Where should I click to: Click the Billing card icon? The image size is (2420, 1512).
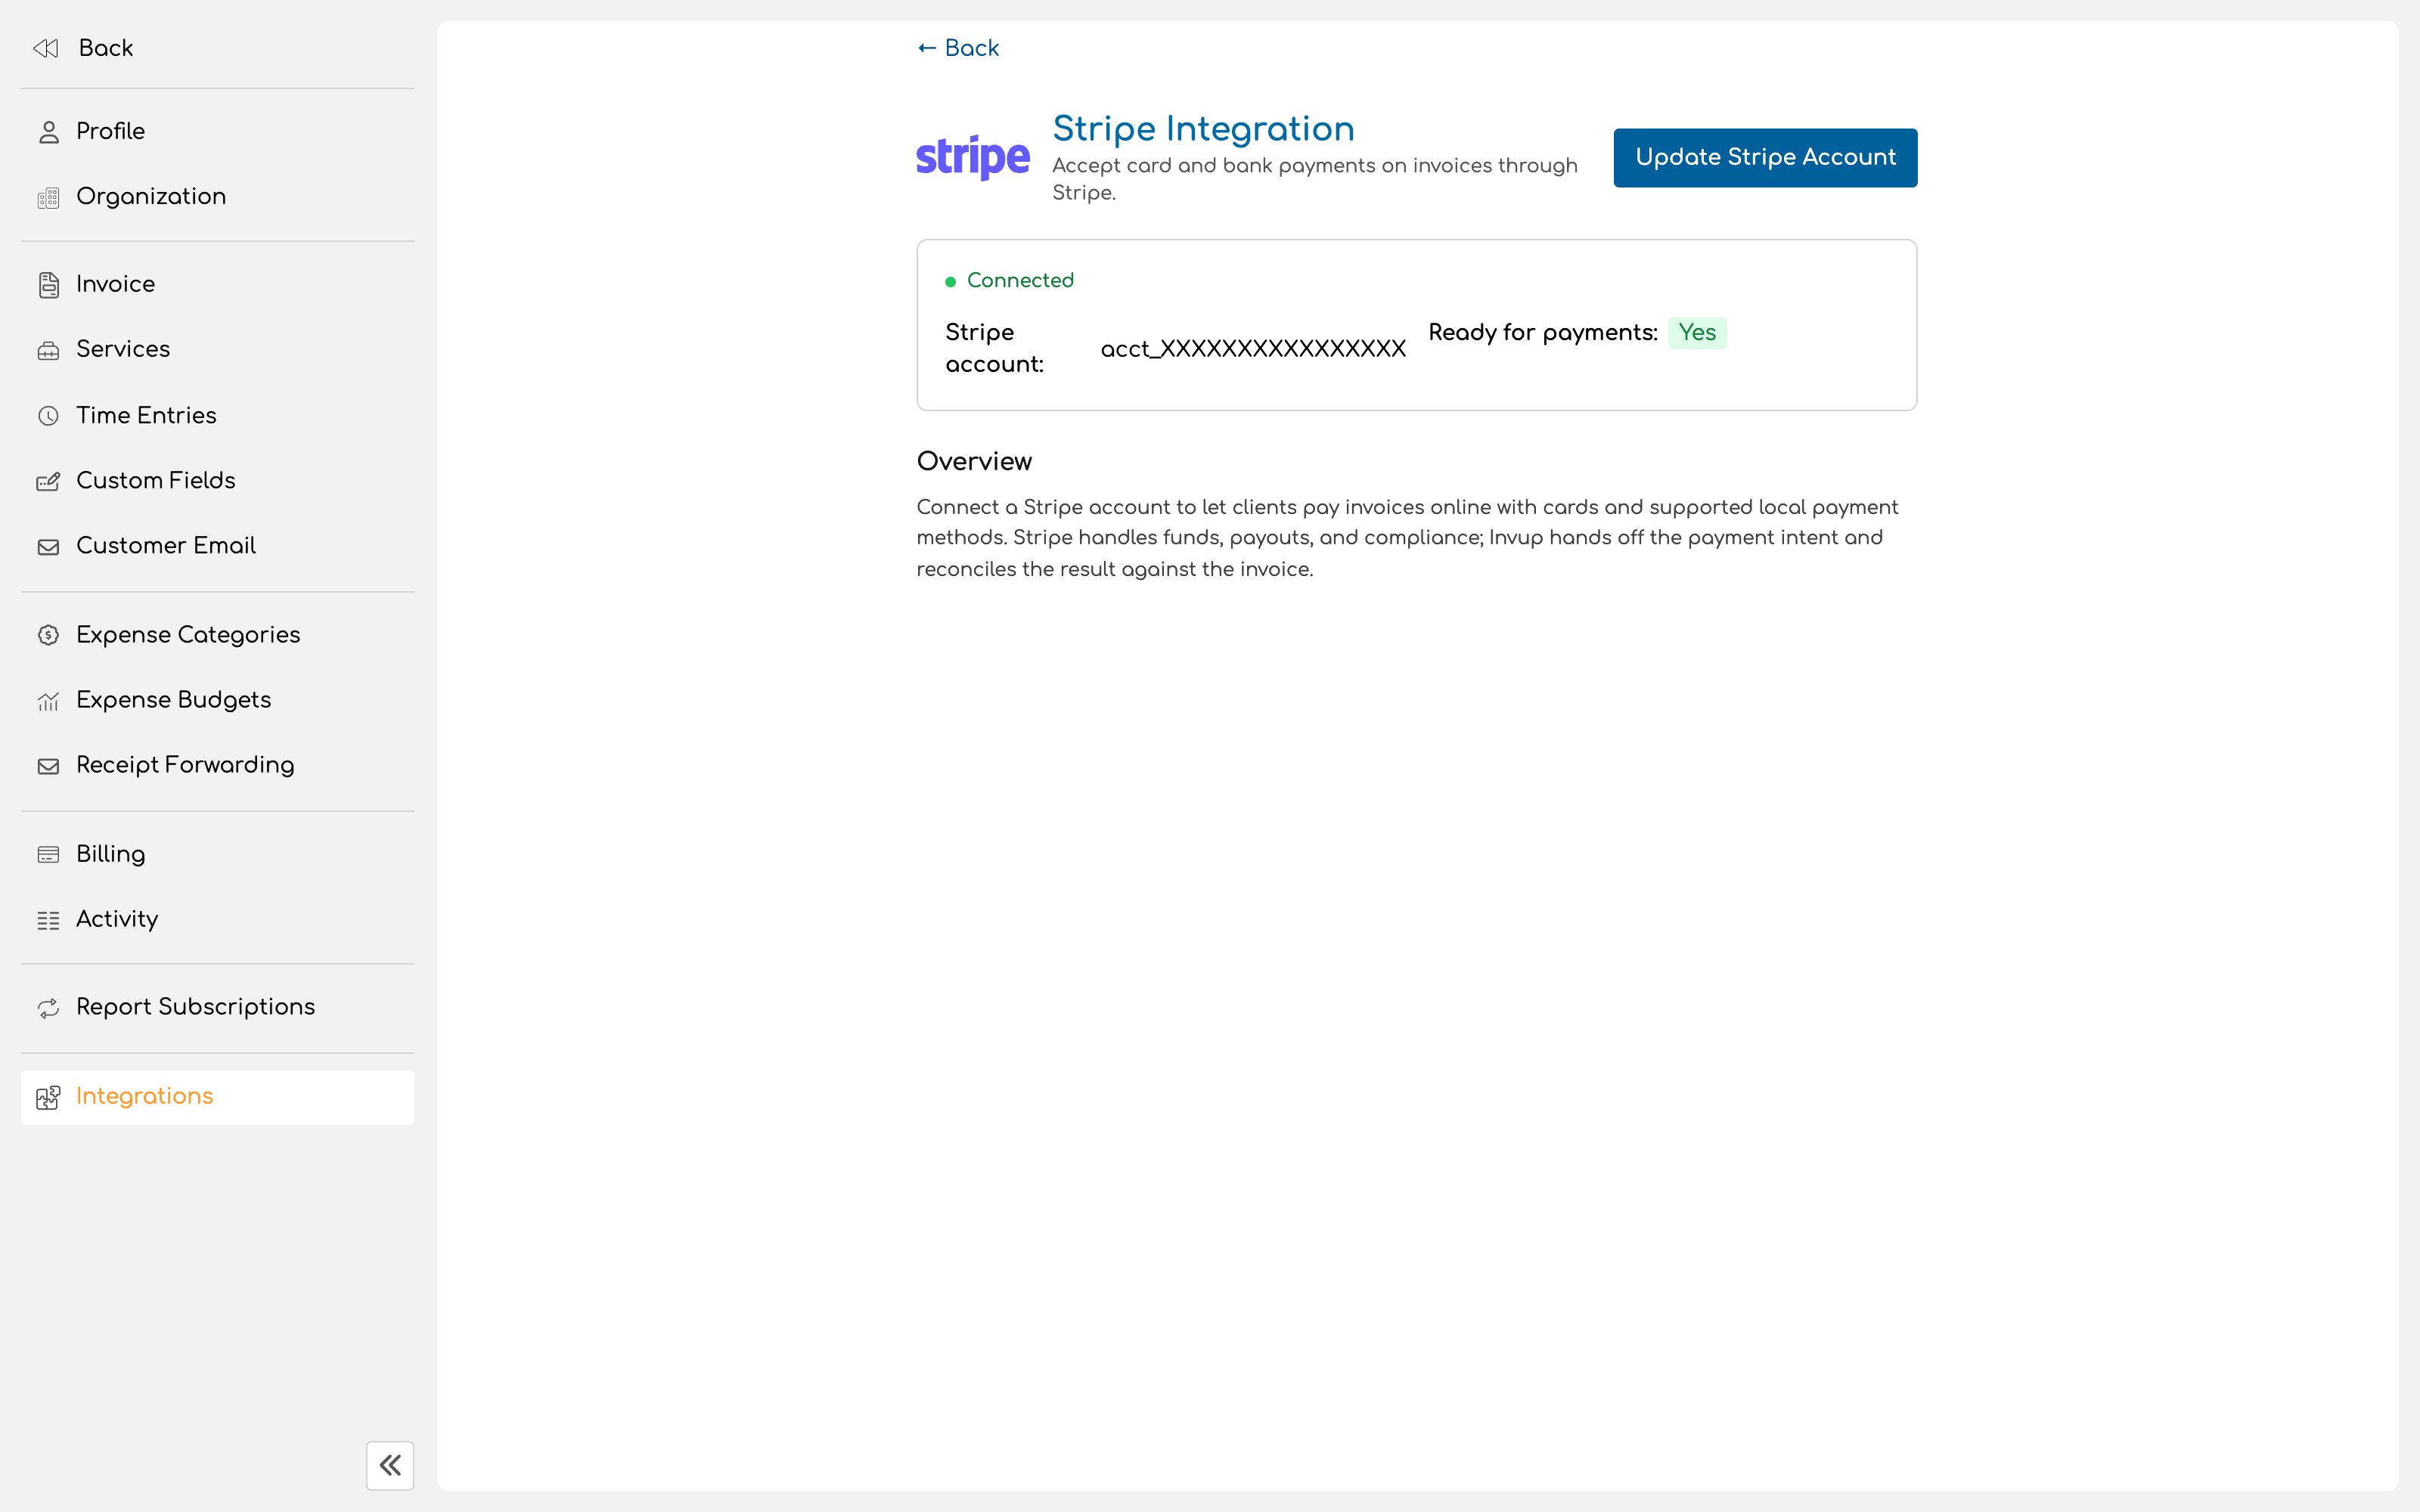pos(48,854)
